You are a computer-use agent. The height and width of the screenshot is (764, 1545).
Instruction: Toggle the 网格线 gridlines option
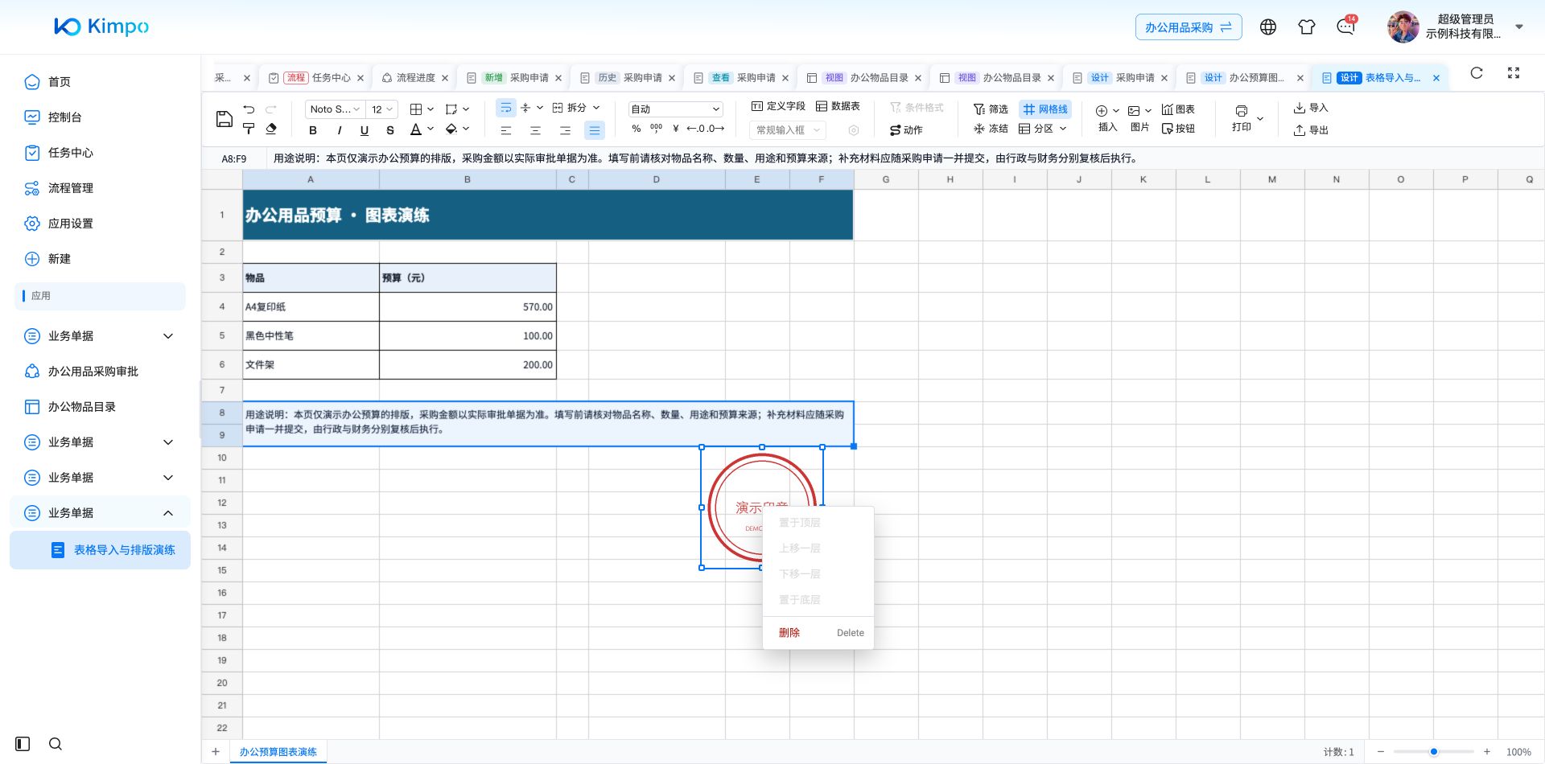pos(1045,109)
